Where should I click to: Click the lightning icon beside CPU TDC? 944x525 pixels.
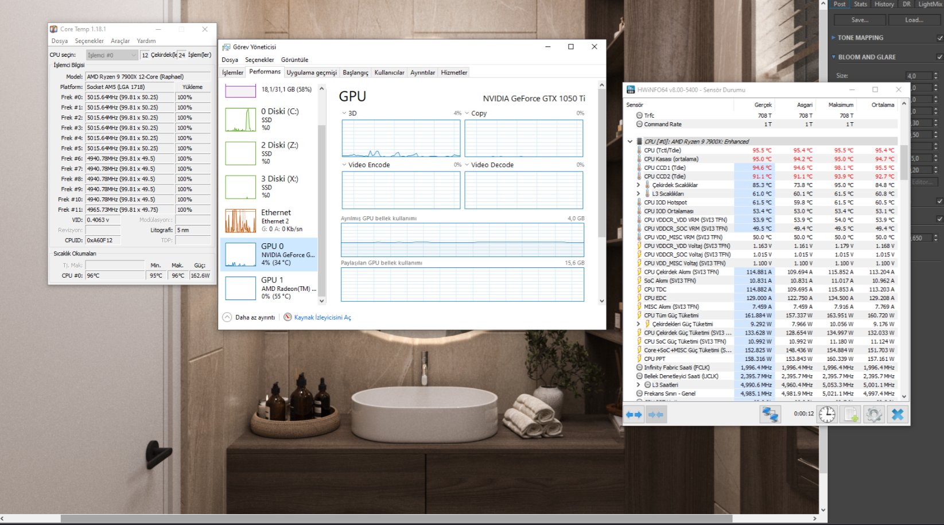point(639,290)
